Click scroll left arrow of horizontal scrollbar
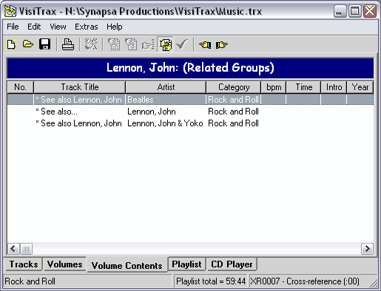The width and height of the screenshot is (381, 291). [x=13, y=249]
